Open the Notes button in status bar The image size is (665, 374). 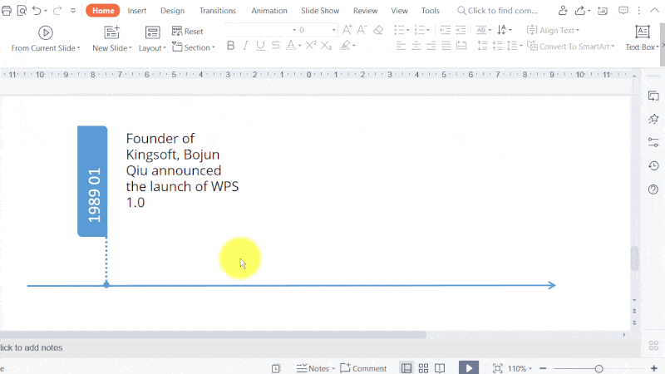pyautogui.click(x=315, y=368)
